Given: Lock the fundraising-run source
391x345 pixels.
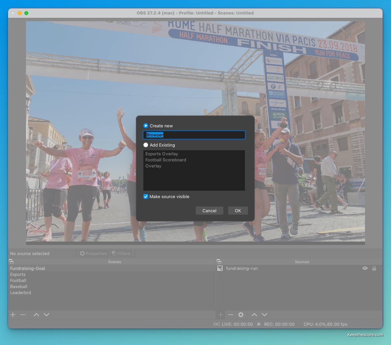Looking at the screenshot, I should point(374,268).
